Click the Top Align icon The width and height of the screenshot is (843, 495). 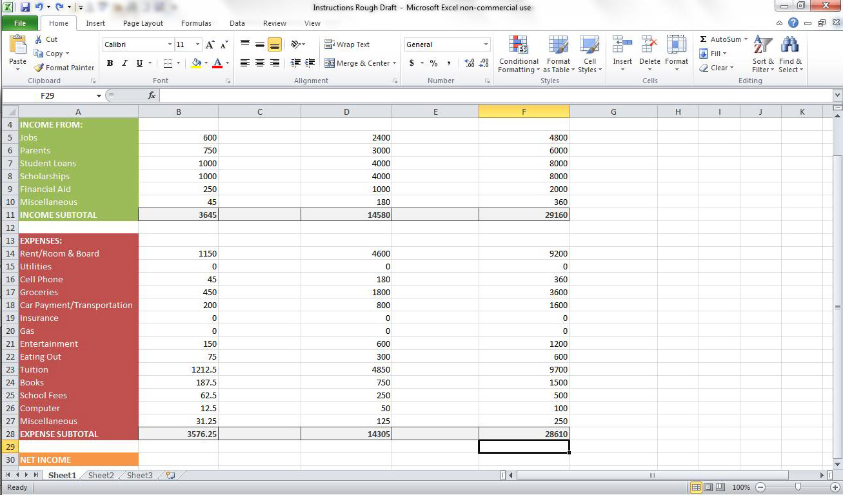tap(245, 44)
